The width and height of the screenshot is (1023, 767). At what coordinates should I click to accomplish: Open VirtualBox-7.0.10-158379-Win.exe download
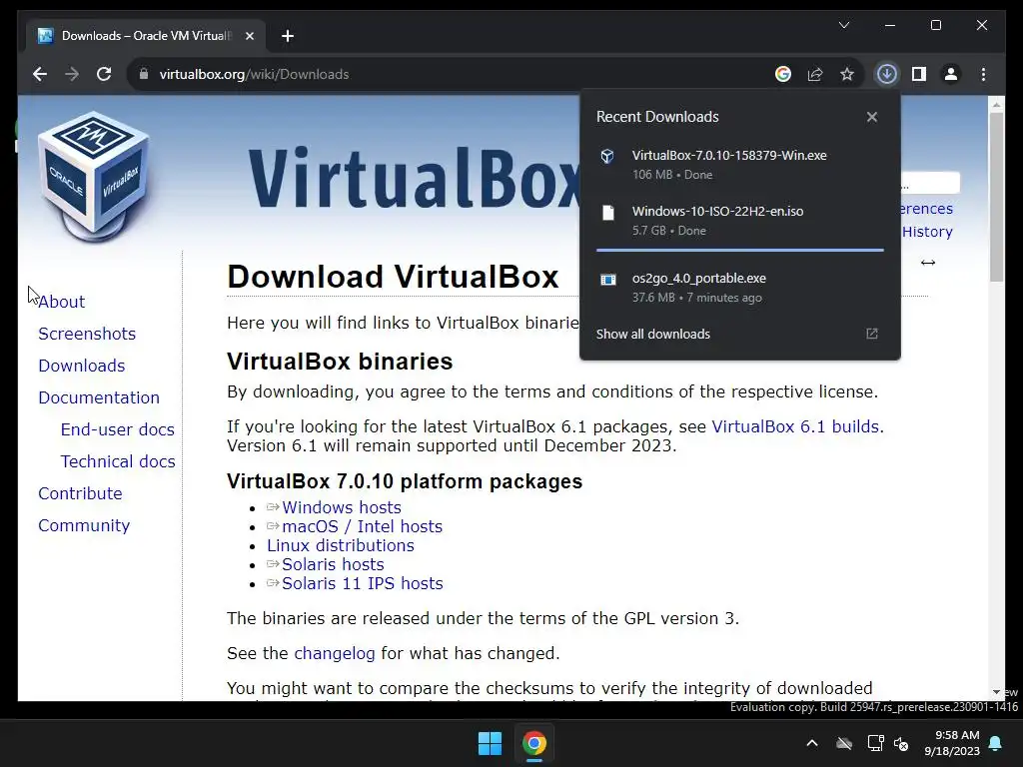point(740,165)
